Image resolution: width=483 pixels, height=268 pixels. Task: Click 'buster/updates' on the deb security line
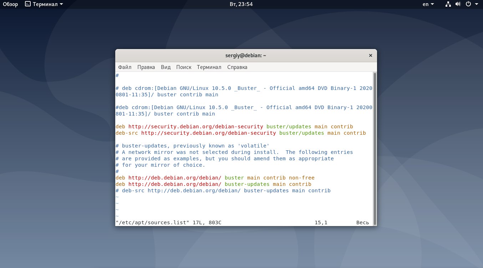pyautogui.click(x=289, y=127)
